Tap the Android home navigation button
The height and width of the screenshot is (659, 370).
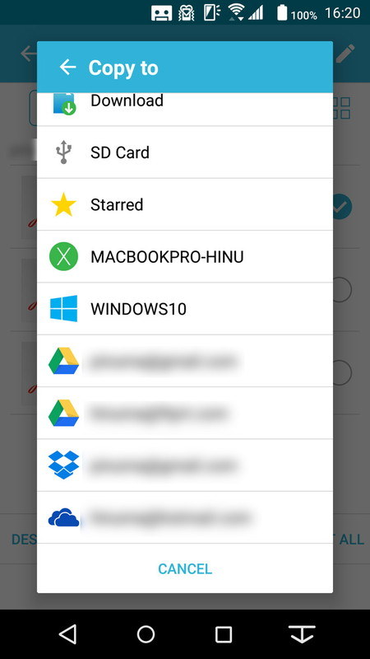(146, 633)
